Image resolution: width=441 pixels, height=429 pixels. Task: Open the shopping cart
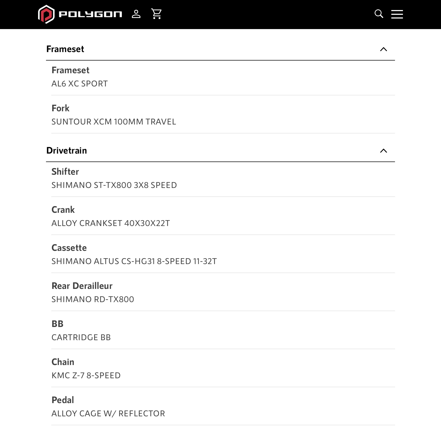[156, 14]
